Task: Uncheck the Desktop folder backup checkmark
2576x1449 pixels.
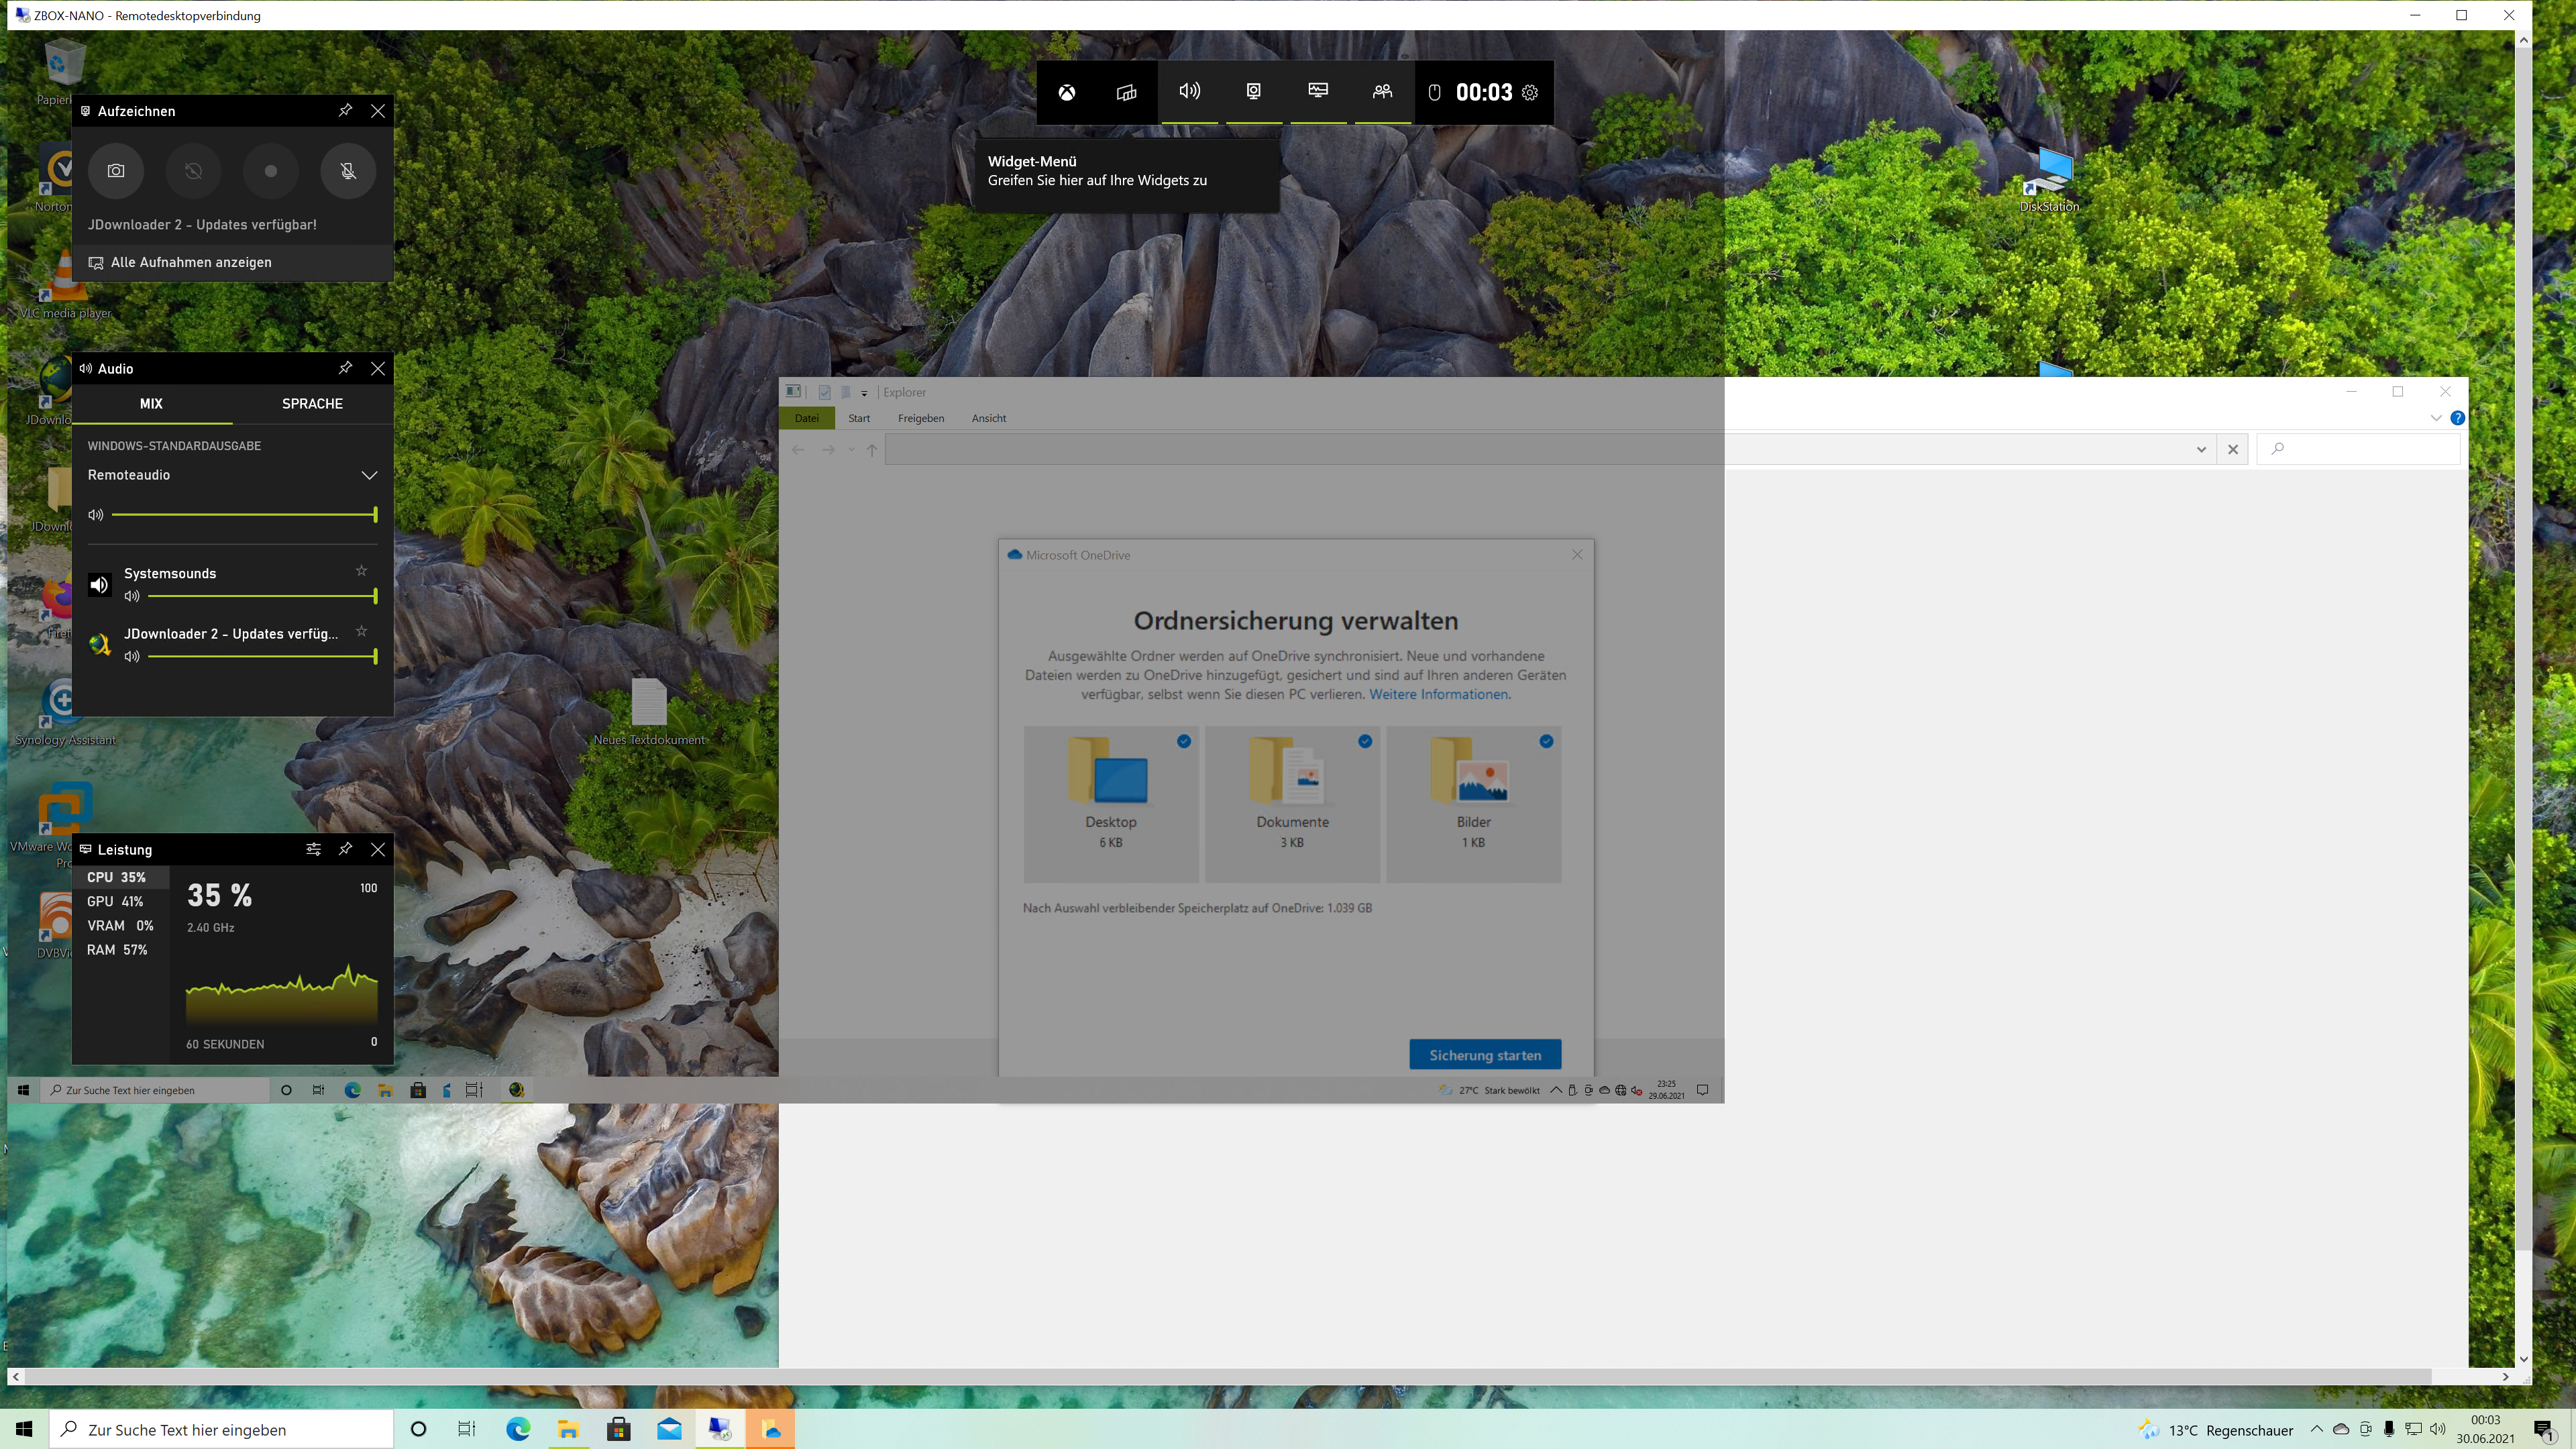Action: 1184,741
